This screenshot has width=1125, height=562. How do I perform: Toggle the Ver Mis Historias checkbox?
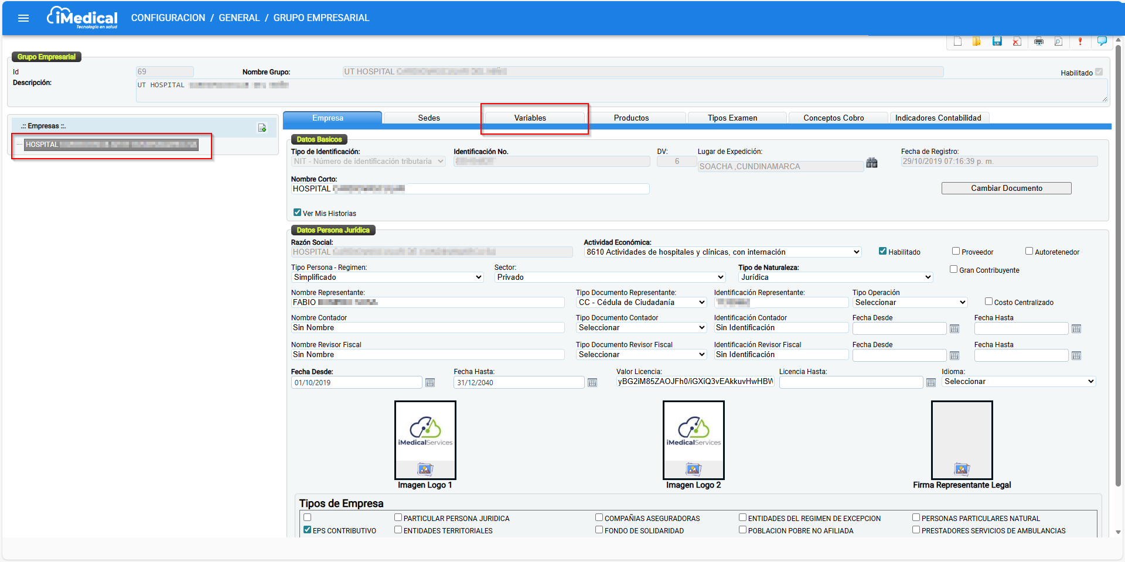297,213
